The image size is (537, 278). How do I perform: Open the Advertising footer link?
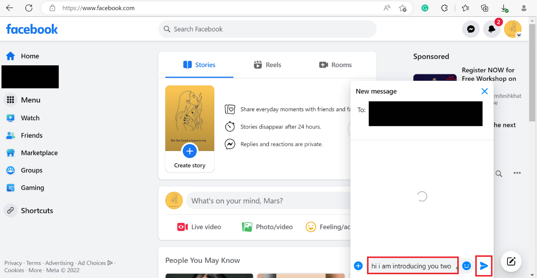click(x=59, y=263)
